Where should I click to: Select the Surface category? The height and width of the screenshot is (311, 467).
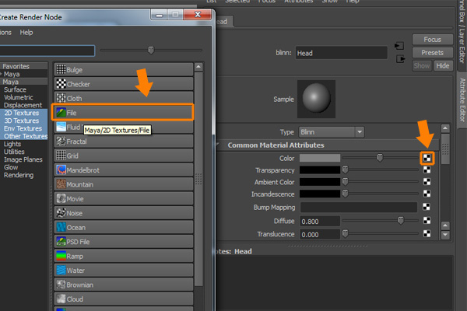coord(15,89)
